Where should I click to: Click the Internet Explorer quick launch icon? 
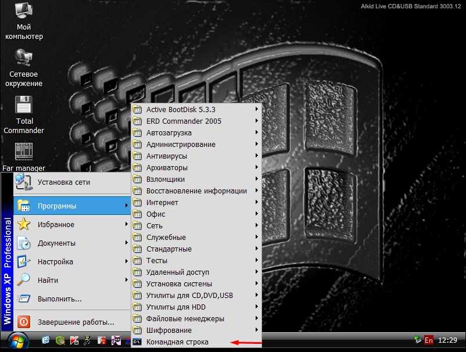click(46, 340)
